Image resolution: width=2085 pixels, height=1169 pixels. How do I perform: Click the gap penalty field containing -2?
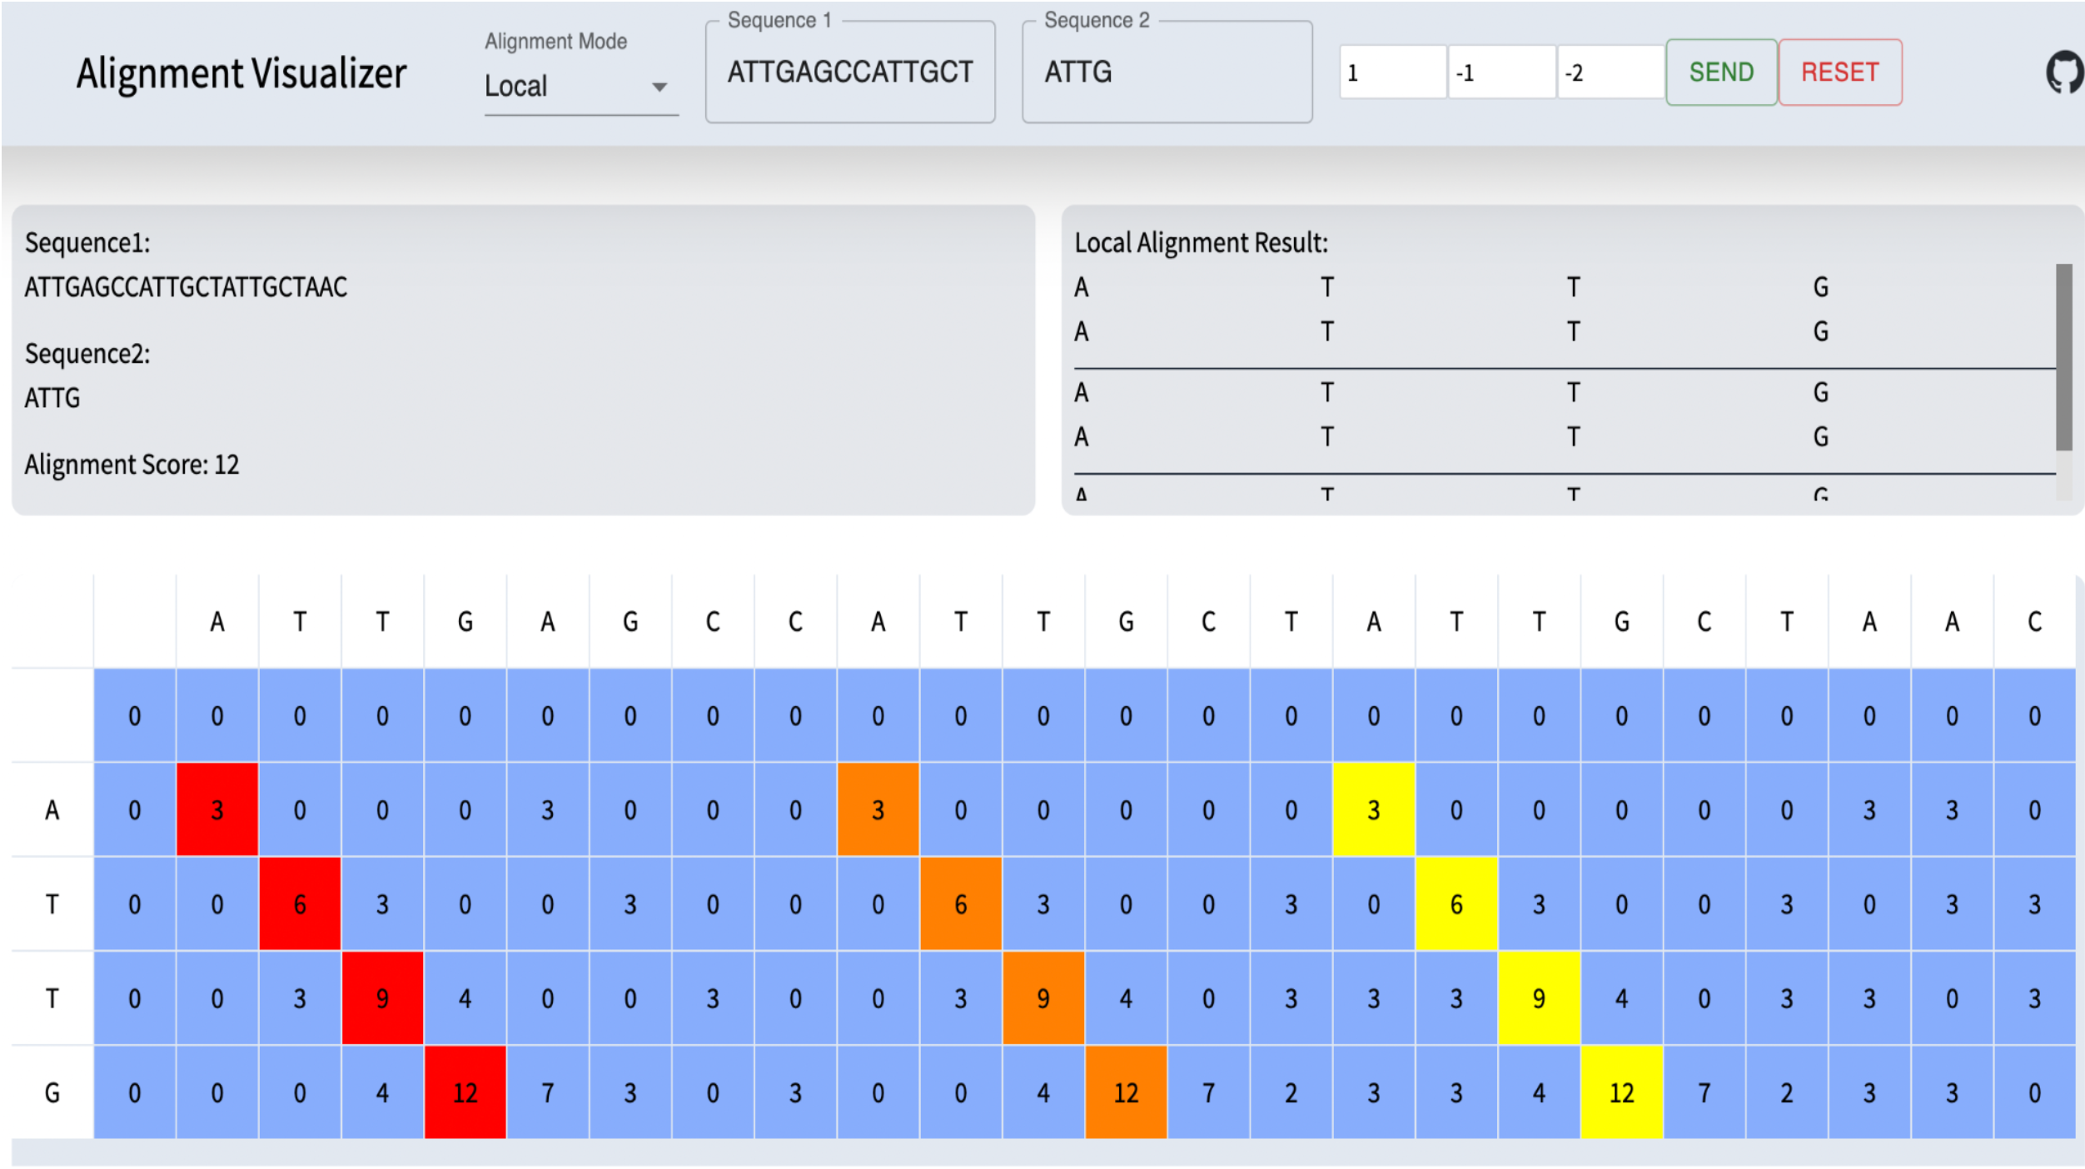1610,73
